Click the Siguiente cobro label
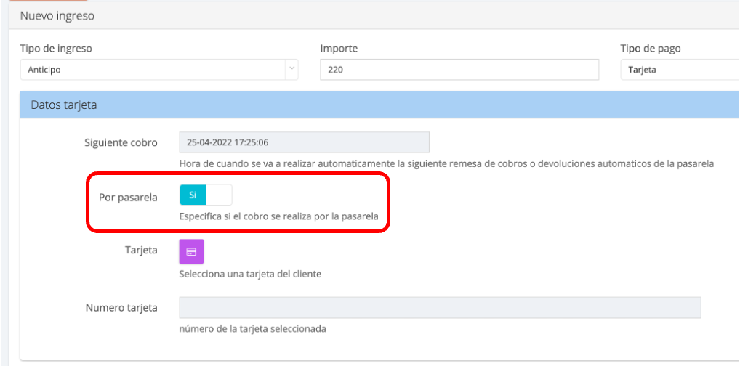740x366 pixels. pyautogui.click(x=121, y=142)
